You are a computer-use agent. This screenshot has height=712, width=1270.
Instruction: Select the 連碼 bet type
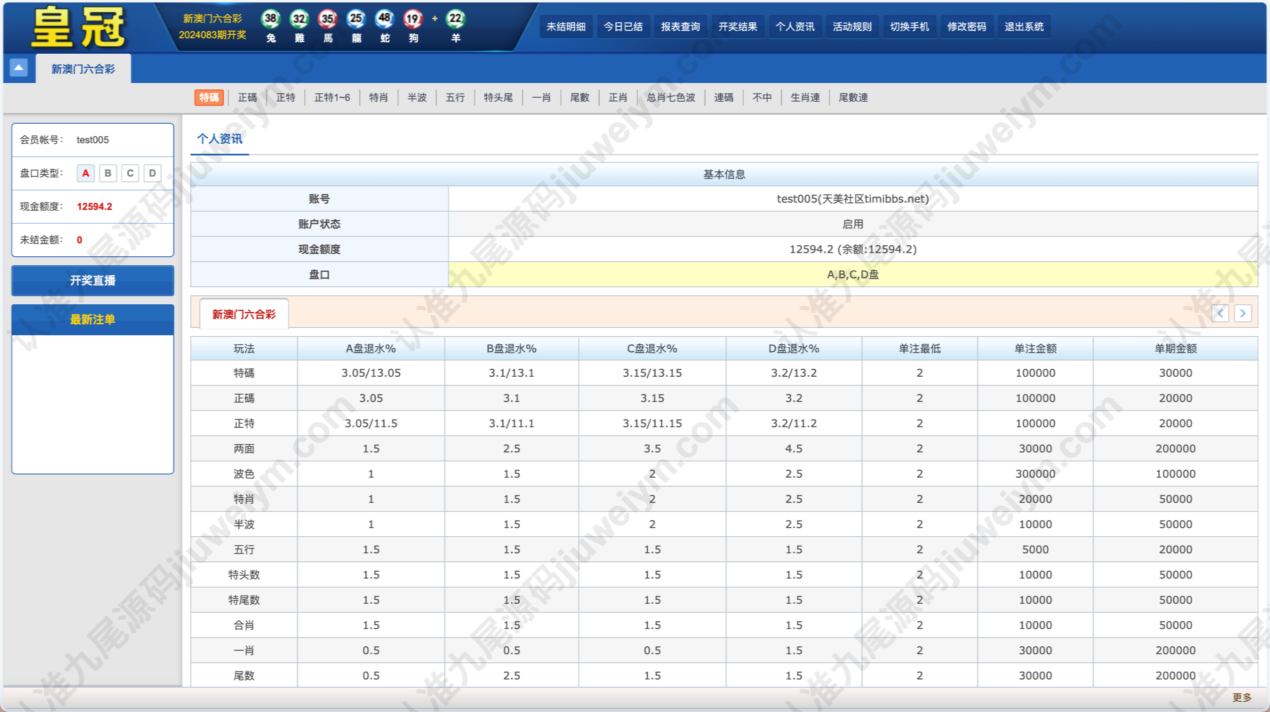[724, 98]
